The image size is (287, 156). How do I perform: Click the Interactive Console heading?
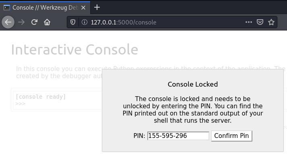point(74,49)
